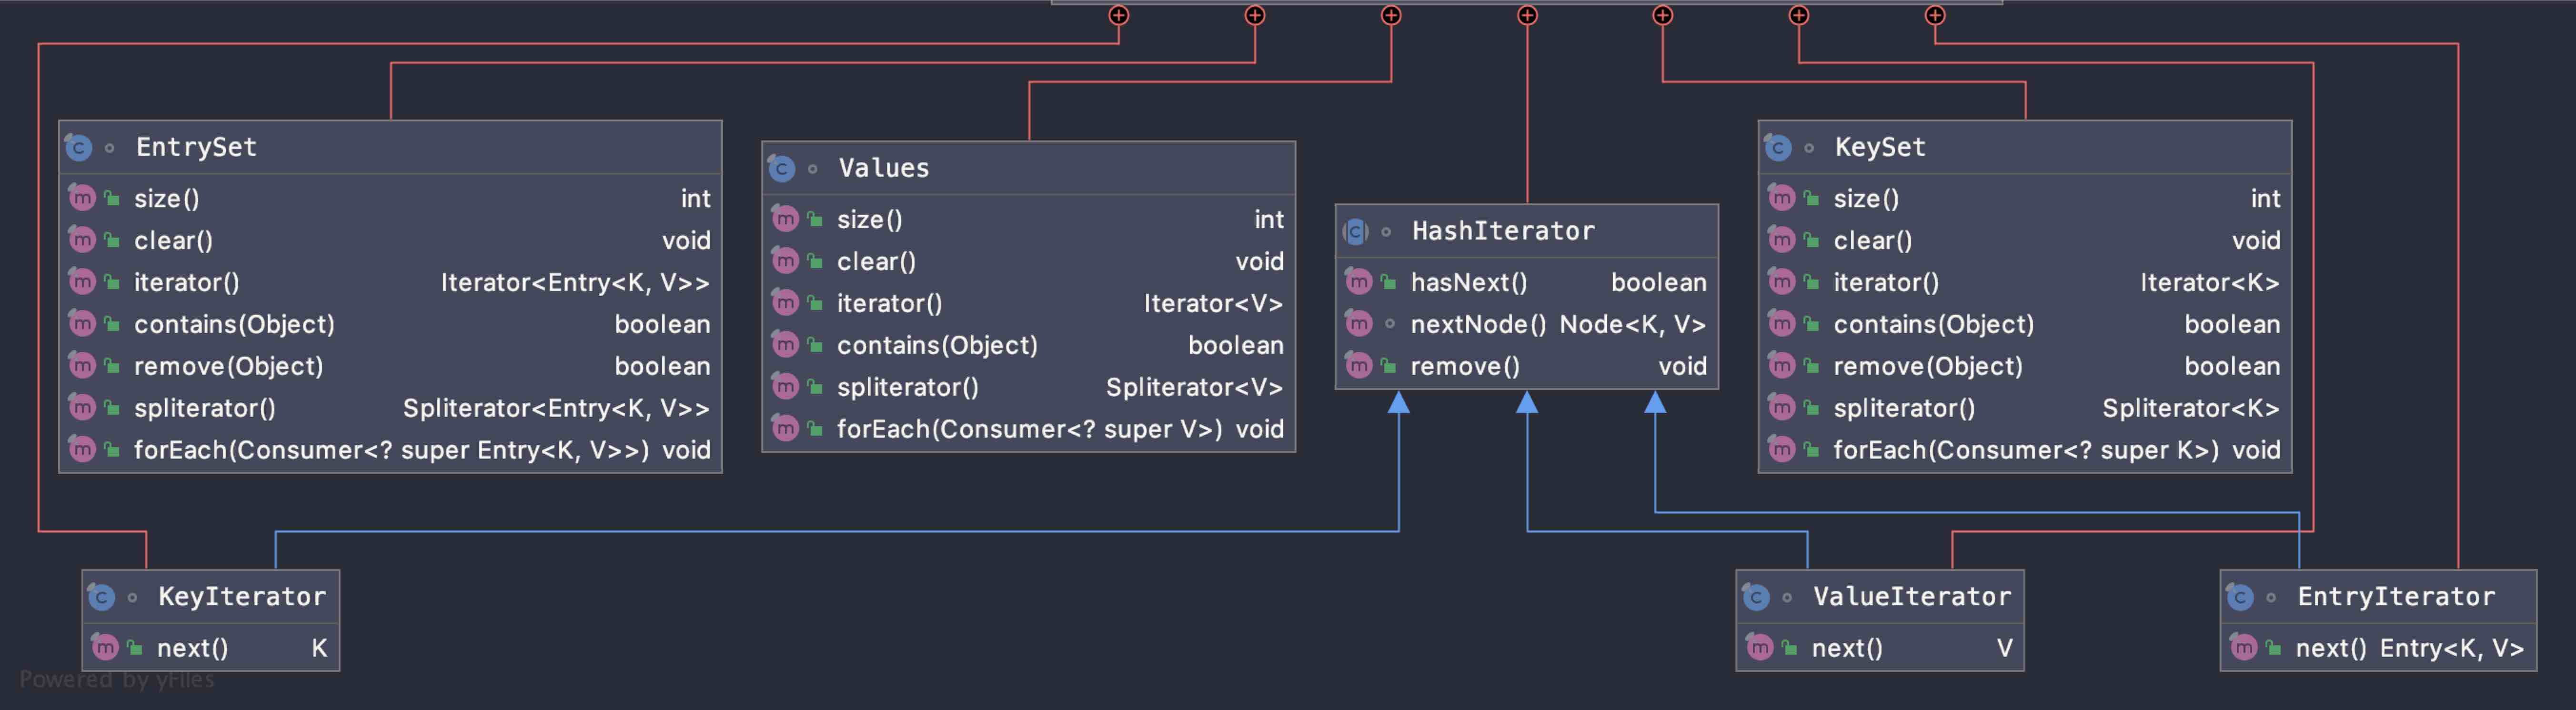Viewport: 2576px width, 710px height.
Task: Click the Powered by yFiles watermark
Action: coord(117,680)
